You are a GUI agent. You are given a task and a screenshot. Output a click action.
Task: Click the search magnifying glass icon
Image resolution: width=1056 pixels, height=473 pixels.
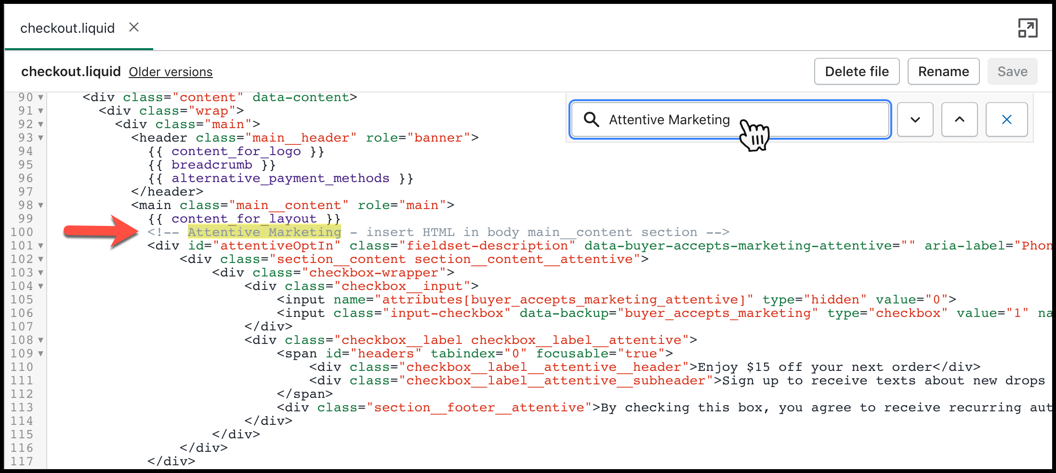click(x=592, y=119)
